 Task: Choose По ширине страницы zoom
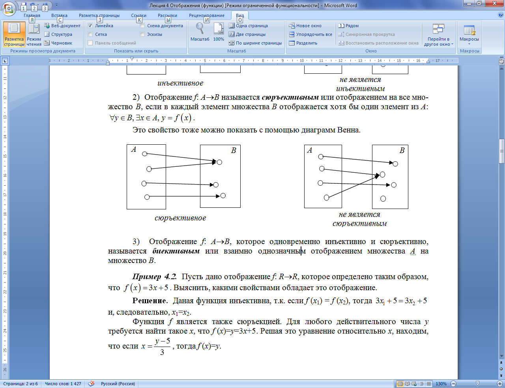pos(255,43)
